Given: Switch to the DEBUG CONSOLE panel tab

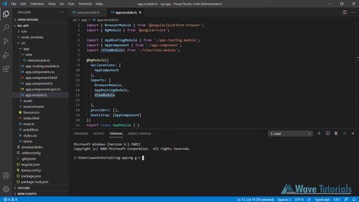Looking at the screenshot, I should [140, 134].
